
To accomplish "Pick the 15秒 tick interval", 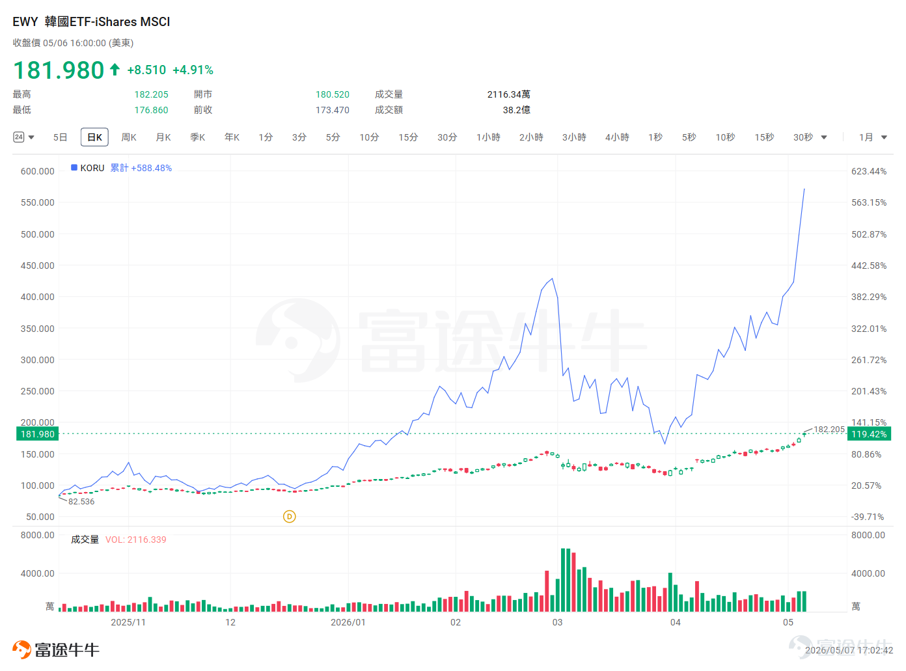I will click(764, 137).
